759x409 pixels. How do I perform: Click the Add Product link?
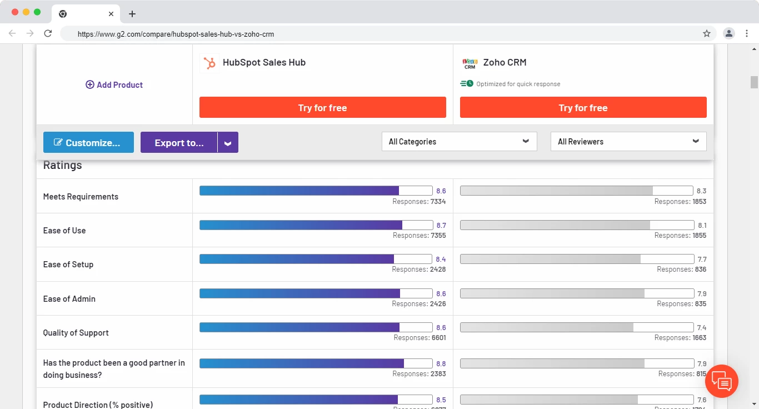[x=114, y=85]
